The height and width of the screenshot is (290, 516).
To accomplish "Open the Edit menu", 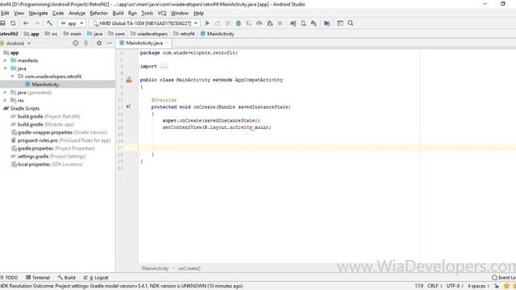I will point(5,13).
